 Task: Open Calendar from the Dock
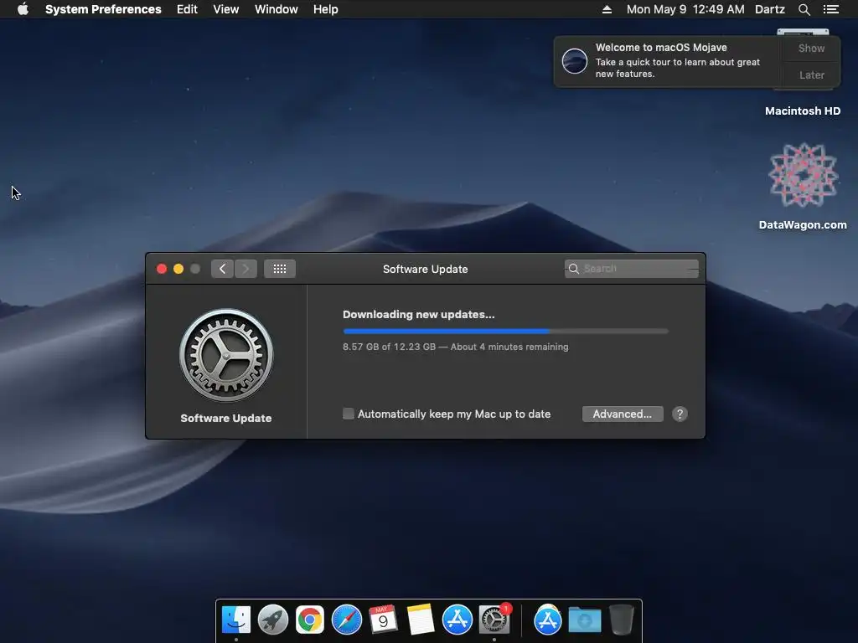(x=384, y=620)
